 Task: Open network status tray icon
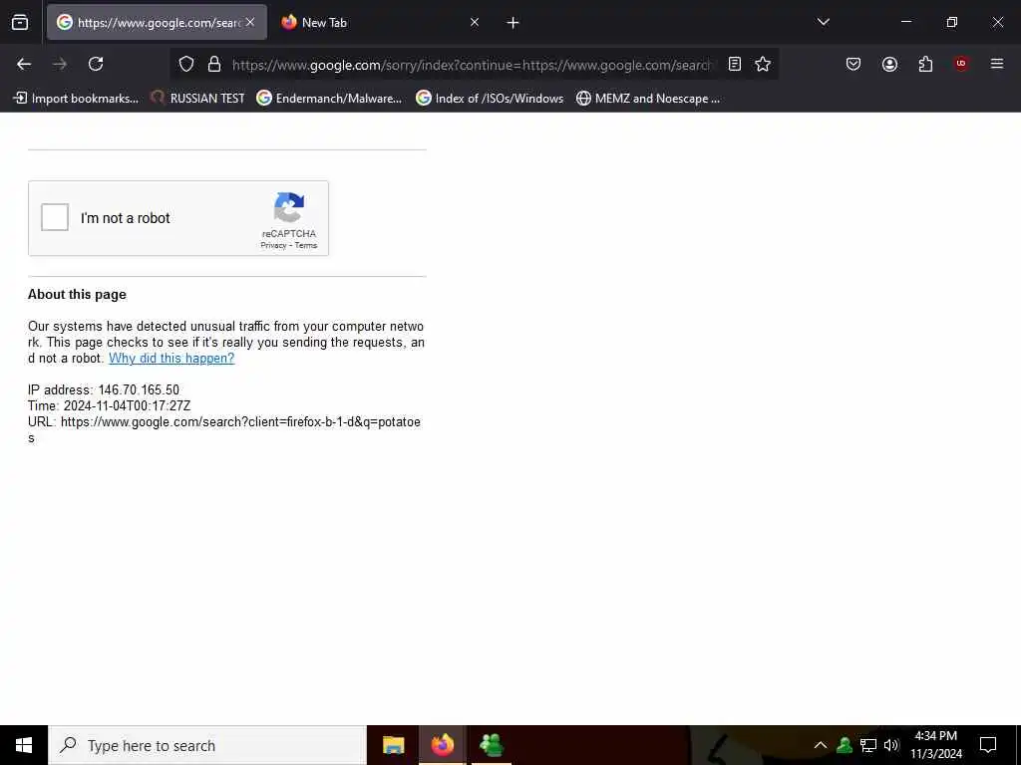pyautogui.click(x=868, y=745)
